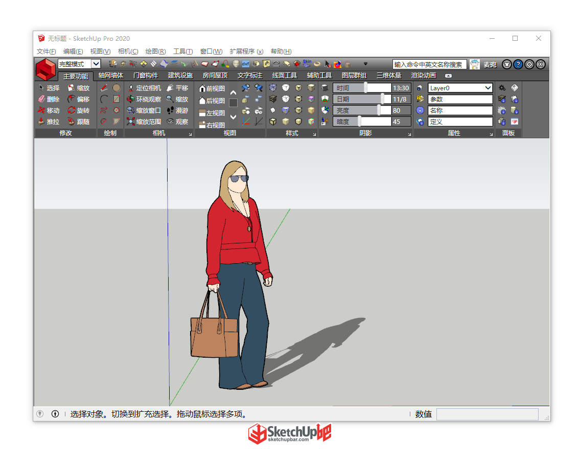Expand the 相机 group launcher arrow

[x=190, y=134]
